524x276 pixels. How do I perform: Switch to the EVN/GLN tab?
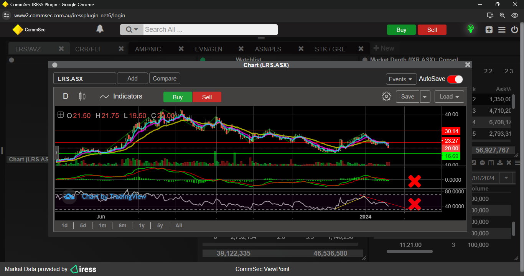tap(208, 49)
